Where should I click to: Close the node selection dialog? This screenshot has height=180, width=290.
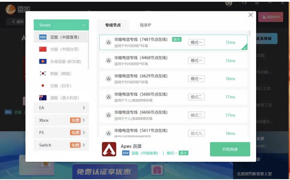pos(251,15)
